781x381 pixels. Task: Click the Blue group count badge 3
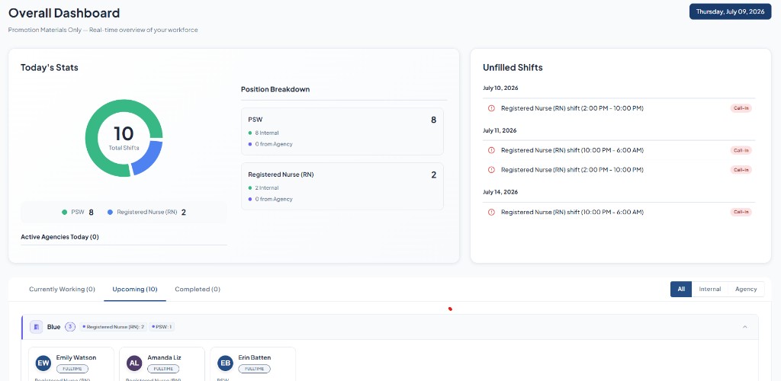(70, 327)
